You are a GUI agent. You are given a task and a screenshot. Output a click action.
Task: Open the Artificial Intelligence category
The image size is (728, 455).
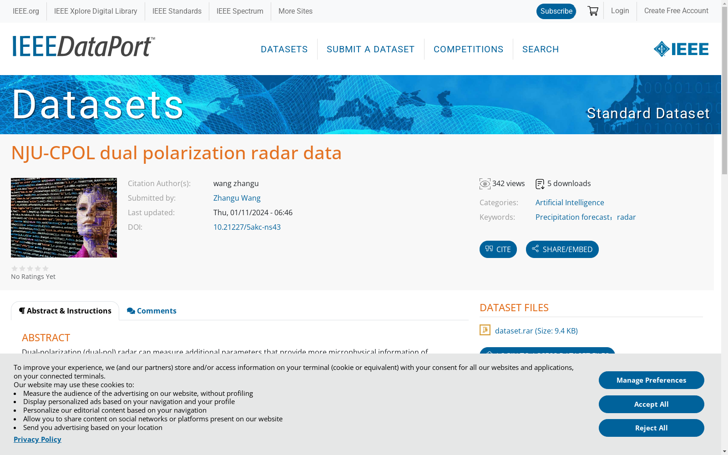tap(570, 202)
